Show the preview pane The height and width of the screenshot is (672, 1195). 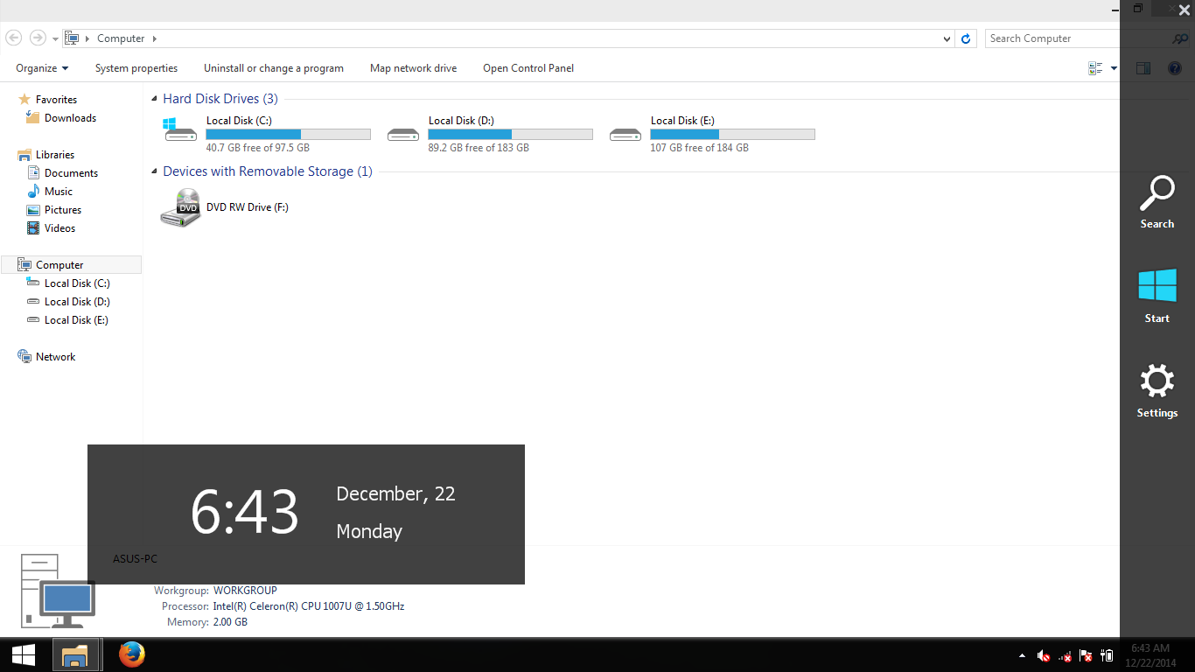pyautogui.click(x=1143, y=68)
